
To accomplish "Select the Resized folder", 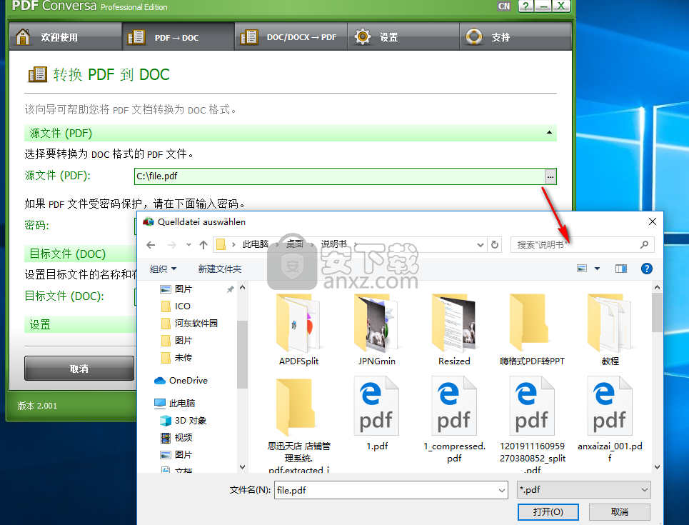I will pyautogui.click(x=454, y=330).
